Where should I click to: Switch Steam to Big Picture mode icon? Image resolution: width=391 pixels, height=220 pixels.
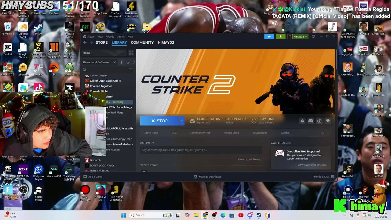pos(313,37)
